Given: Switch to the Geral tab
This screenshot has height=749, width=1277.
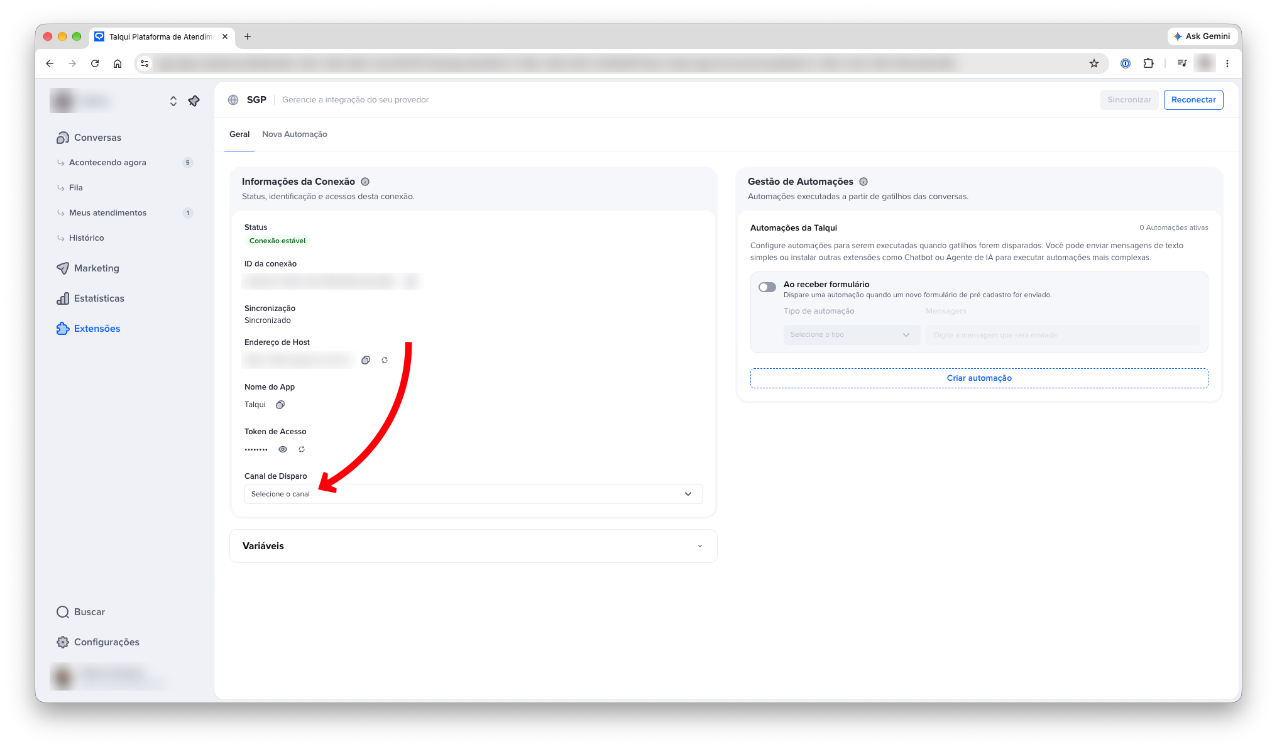Looking at the screenshot, I should pos(239,134).
